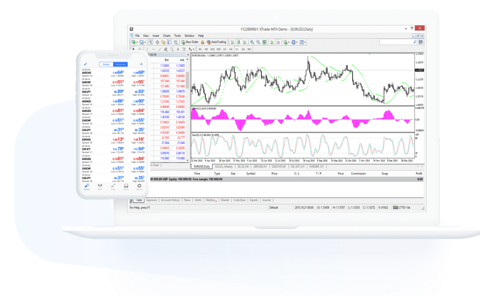The image size is (480, 296).
Task: Click the Market Watch vertical scrollbar
Action: point(187,110)
